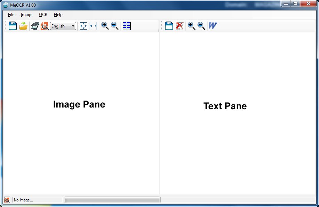Save the recognized text with the disk icon
The image size is (319, 207).
(169, 26)
